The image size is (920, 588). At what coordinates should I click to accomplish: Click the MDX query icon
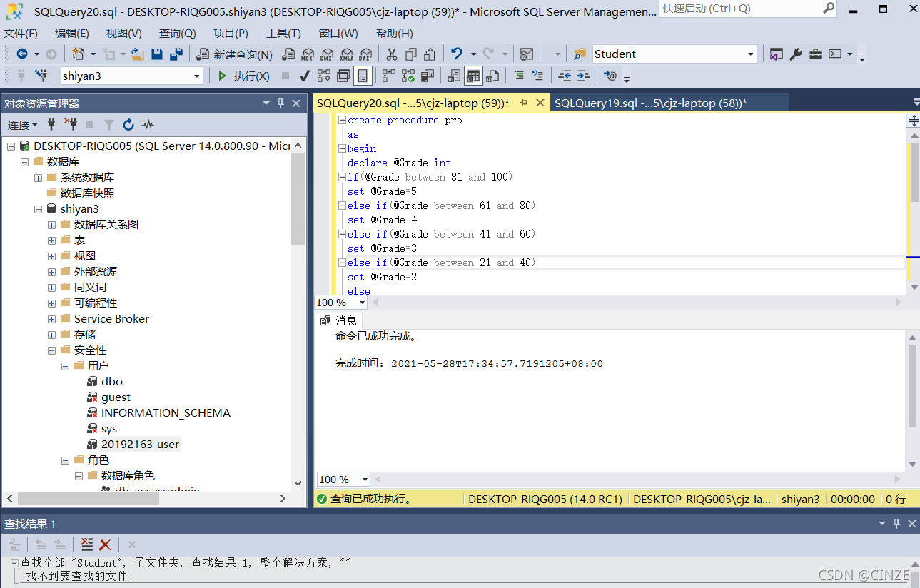[x=308, y=54]
